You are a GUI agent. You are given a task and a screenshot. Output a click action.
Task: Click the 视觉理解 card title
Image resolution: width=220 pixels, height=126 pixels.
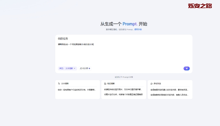pos(111,84)
